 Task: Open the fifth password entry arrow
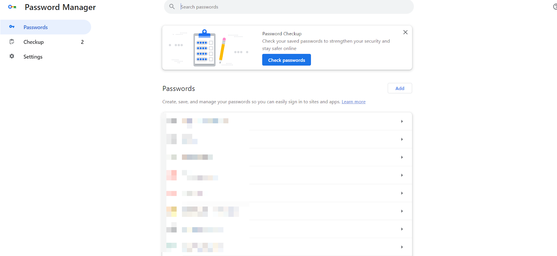click(x=402, y=193)
